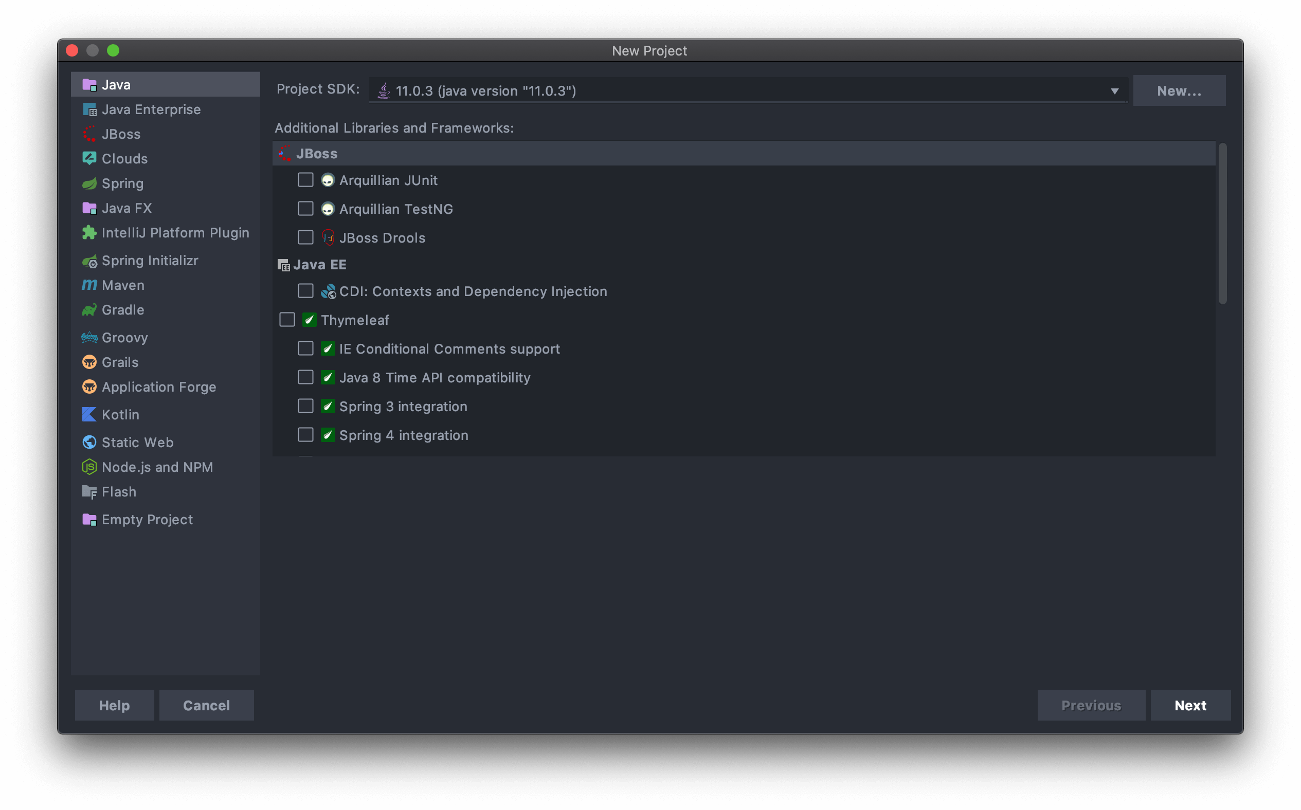Check IE Conditional Comments support

click(x=305, y=349)
